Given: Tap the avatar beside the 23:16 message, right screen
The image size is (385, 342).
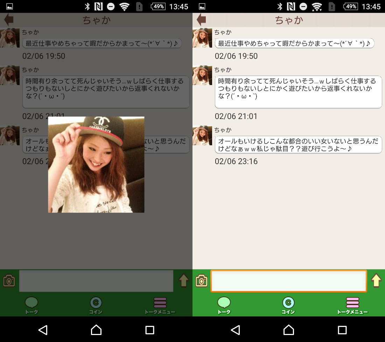Looking at the screenshot, I should pos(202,135).
